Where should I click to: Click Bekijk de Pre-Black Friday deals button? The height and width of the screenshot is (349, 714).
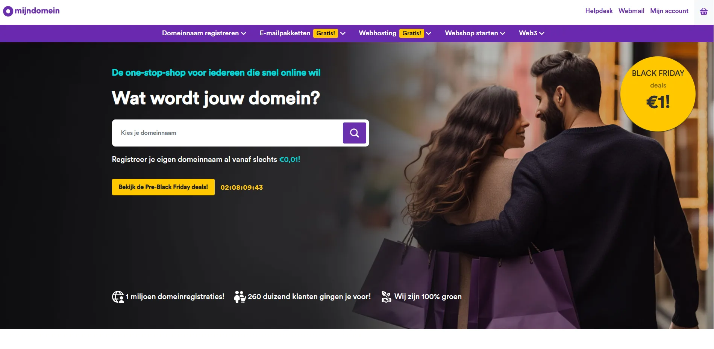coord(163,187)
